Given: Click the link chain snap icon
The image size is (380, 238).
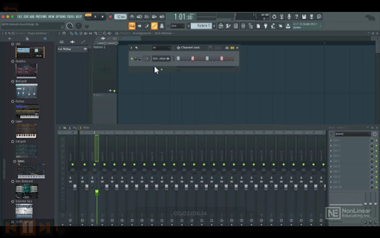Looking at the screenshot, I should pyautogui.click(x=154, y=26).
